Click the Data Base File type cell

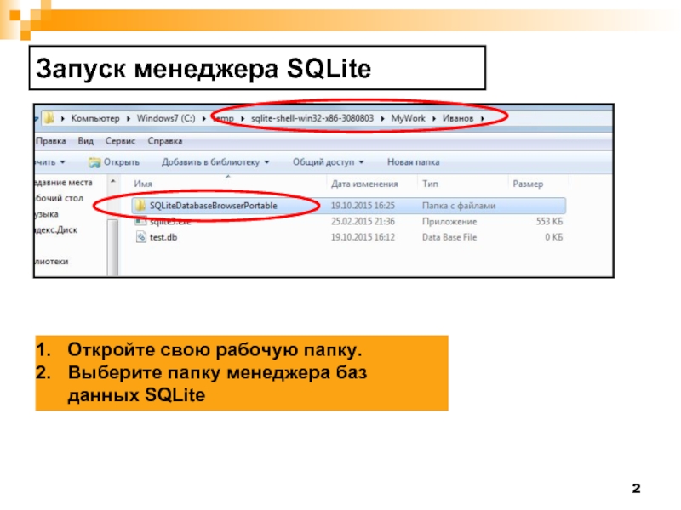point(449,237)
